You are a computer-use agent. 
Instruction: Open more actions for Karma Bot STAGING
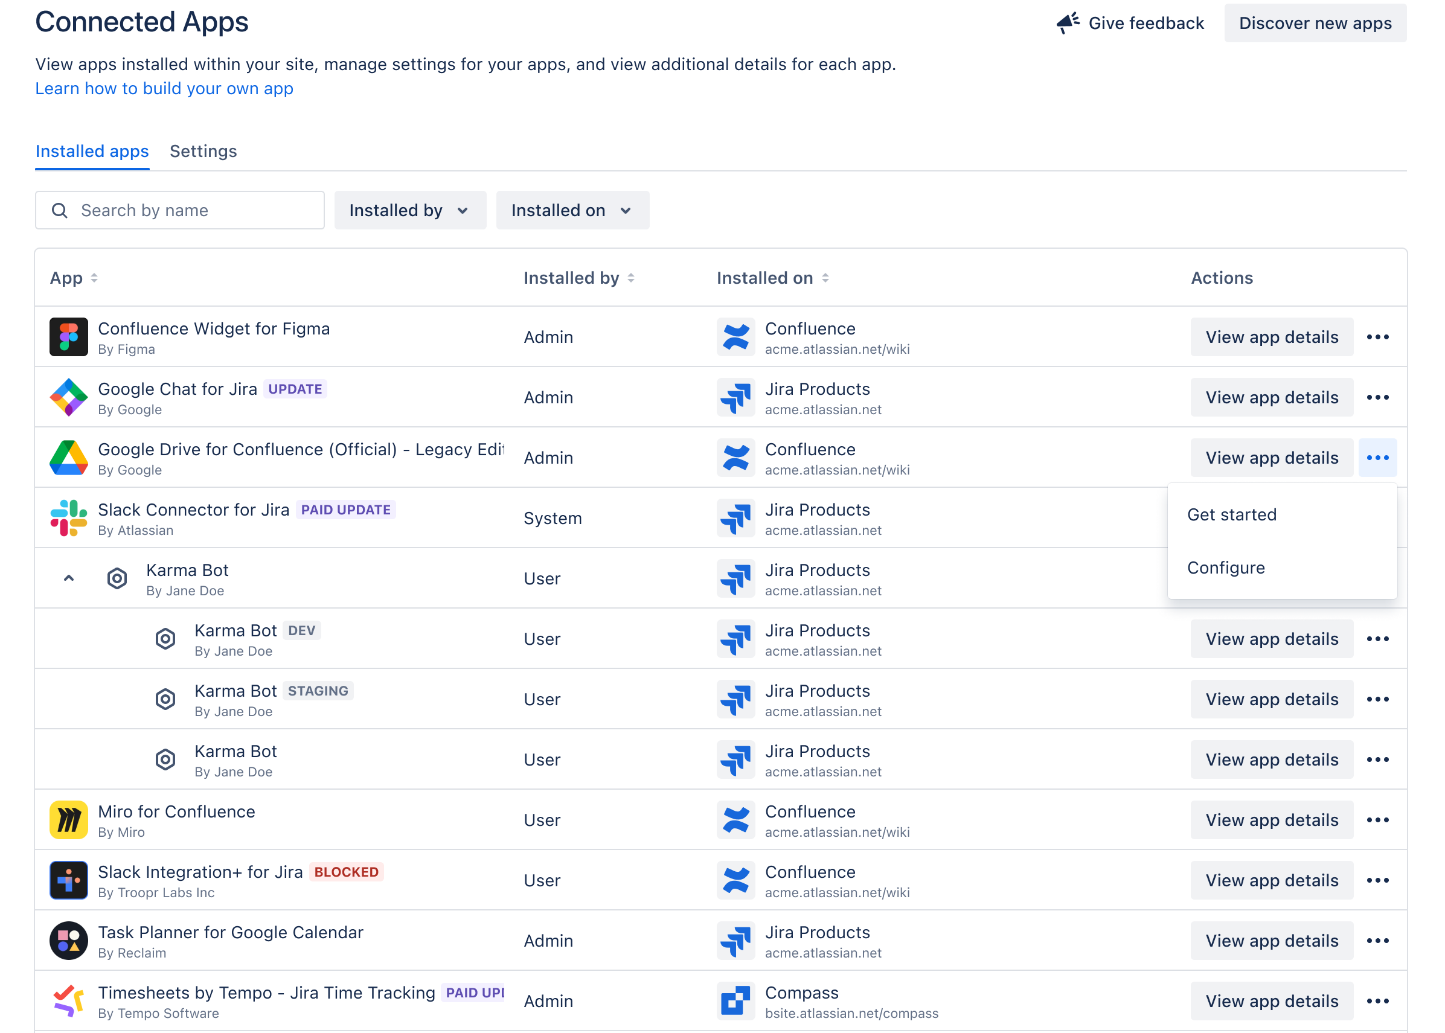(1377, 699)
